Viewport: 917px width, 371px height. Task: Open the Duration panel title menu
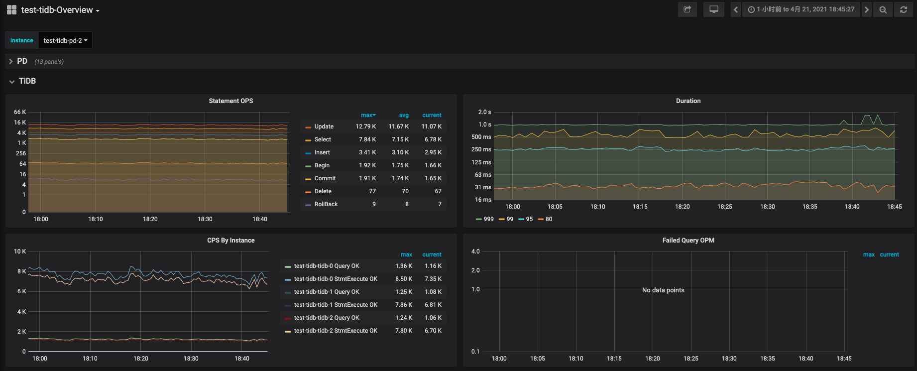point(688,101)
